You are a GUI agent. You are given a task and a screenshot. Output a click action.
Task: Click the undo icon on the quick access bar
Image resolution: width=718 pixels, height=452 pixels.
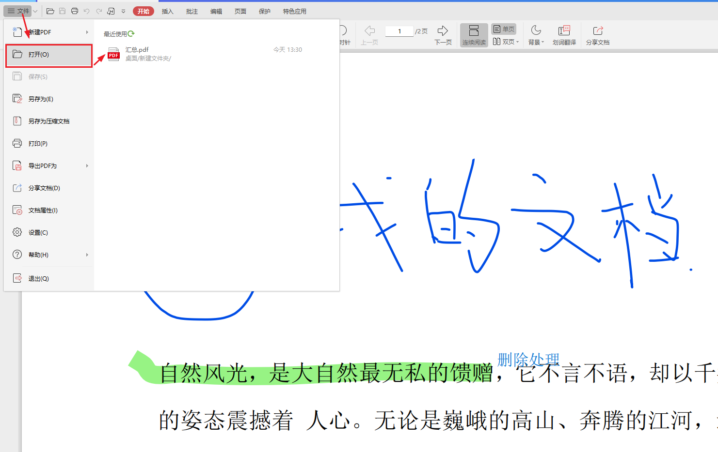coord(86,11)
